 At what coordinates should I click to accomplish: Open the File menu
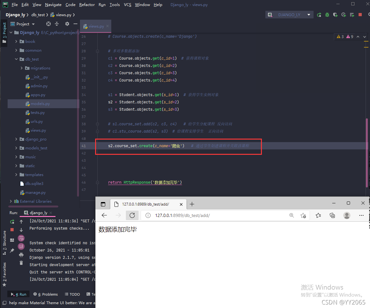15,5
